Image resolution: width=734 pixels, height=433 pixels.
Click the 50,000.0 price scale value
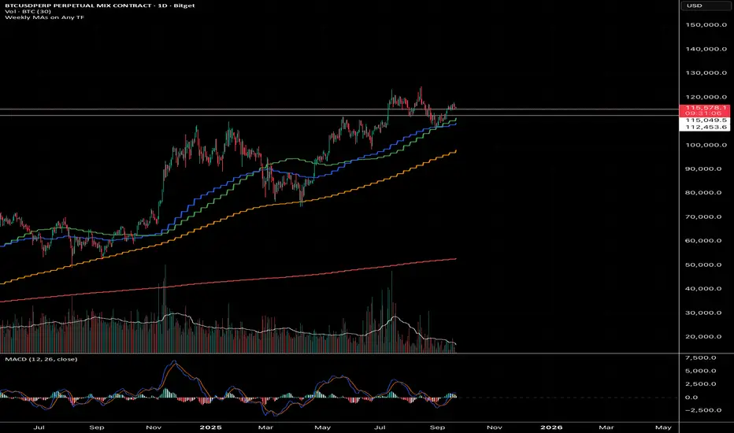703,265
